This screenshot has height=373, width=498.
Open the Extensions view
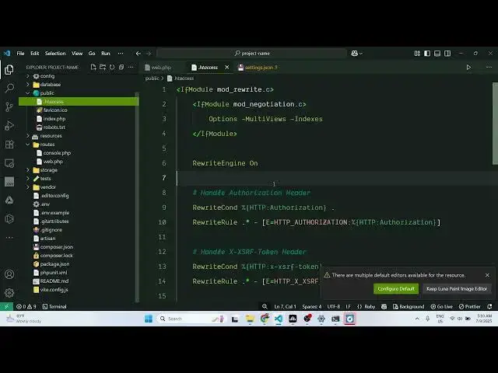9,145
